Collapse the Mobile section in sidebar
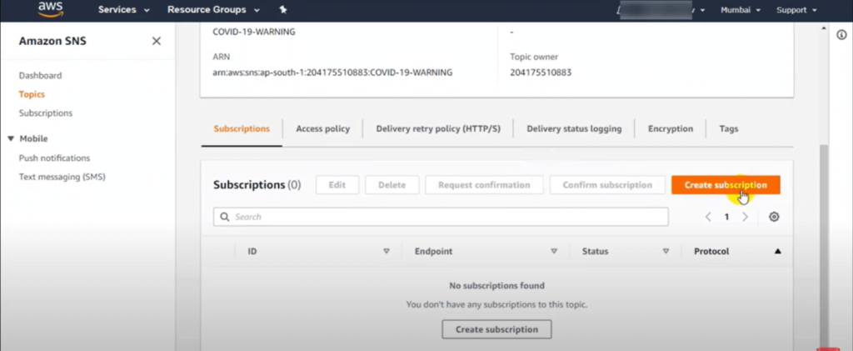 click(x=11, y=138)
